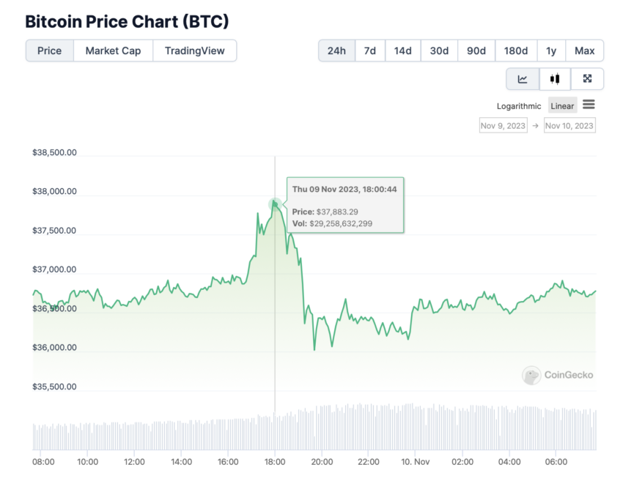Viewport: 623px width, 481px height.
Task: Toggle the Linear scale option
Action: click(562, 105)
